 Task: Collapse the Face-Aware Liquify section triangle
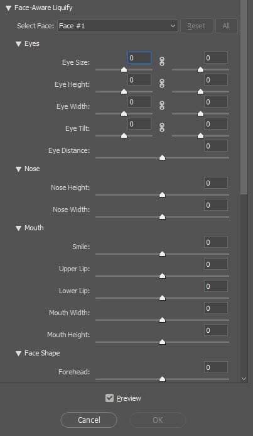click(x=9, y=8)
